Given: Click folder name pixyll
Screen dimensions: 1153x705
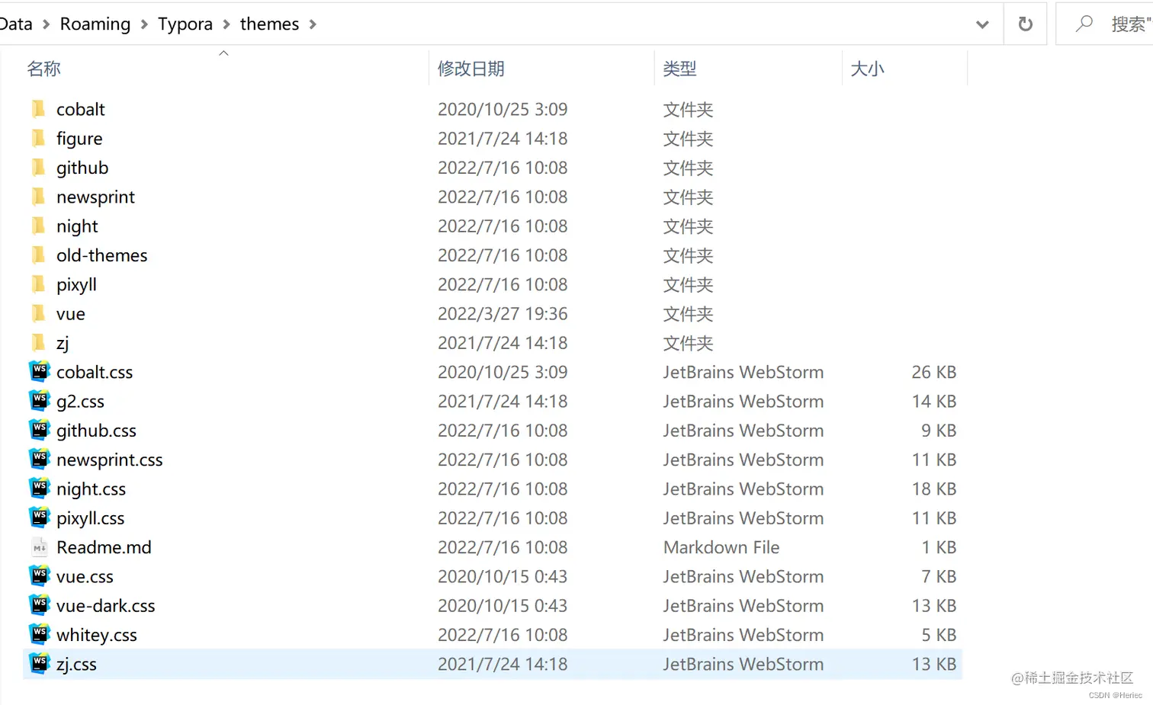Looking at the screenshot, I should pyautogui.click(x=76, y=285).
